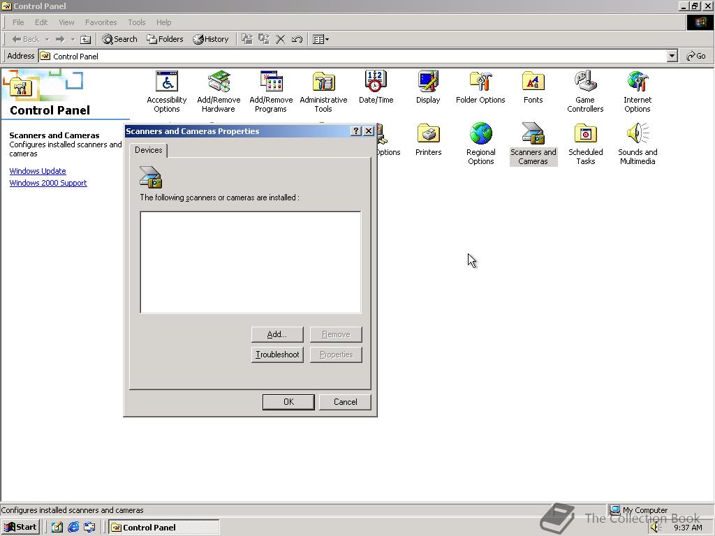Image resolution: width=715 pixels, height=536 pixels.
Task: Open the Printers folder icon
Action: 428,140
